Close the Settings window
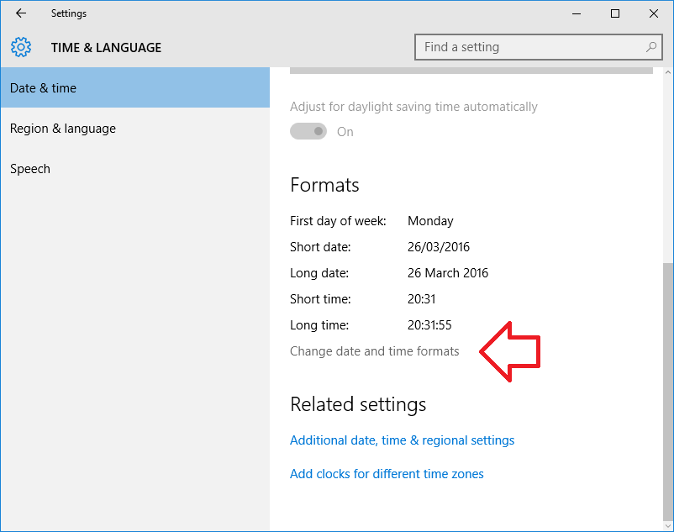Screen dimensions: 674x532 (654, 13)
